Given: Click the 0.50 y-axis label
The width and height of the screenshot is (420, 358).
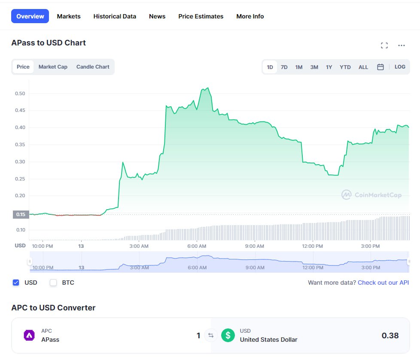Looking at the screenshot, I should tap(20, 93).
